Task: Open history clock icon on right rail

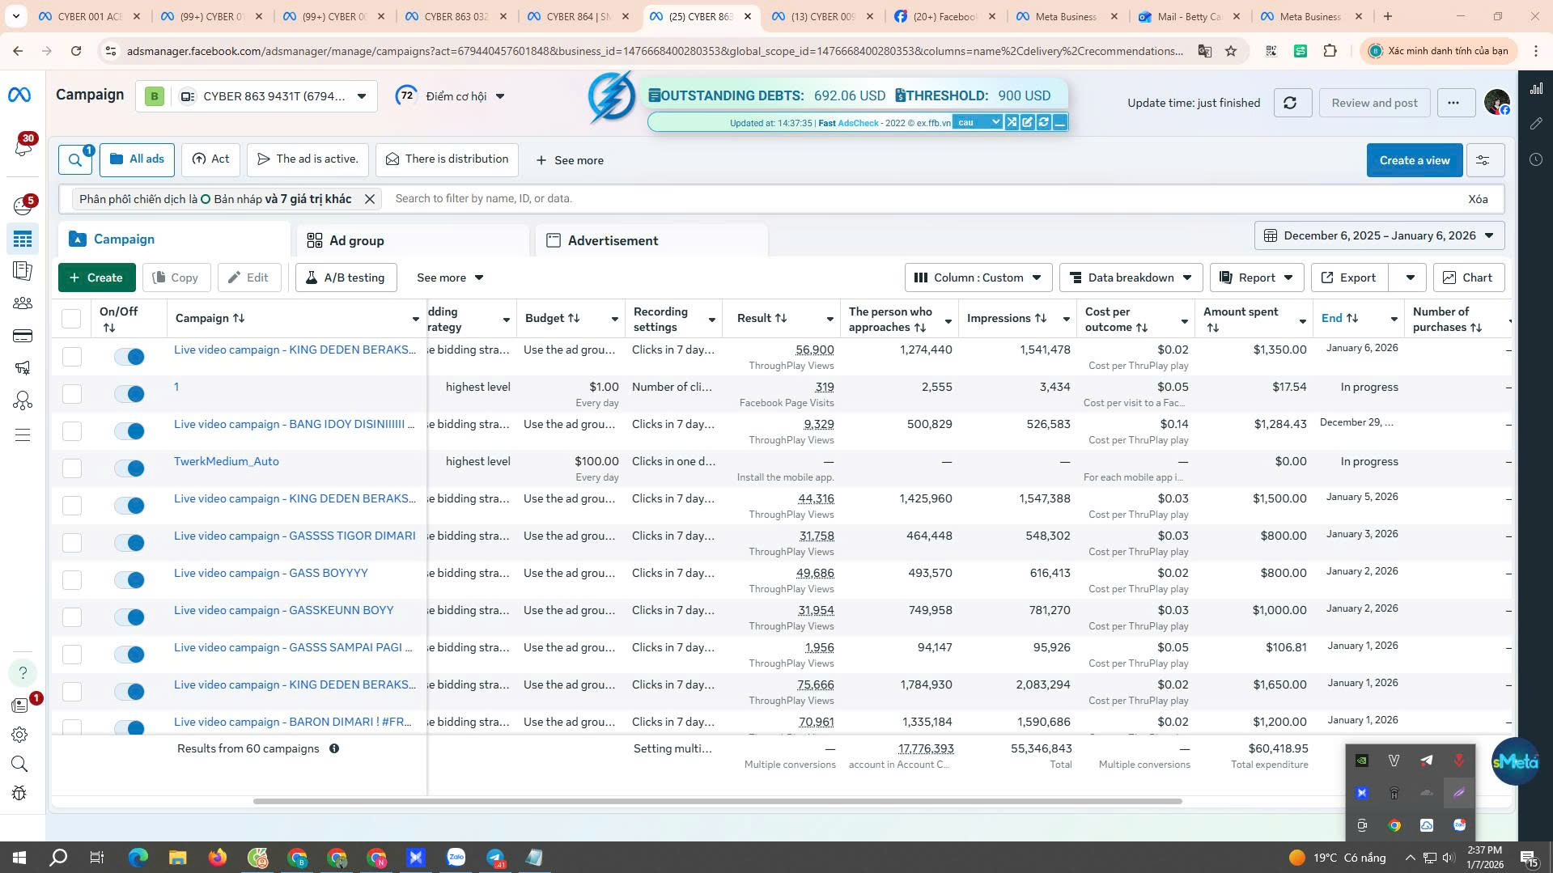Action: 1536,159
